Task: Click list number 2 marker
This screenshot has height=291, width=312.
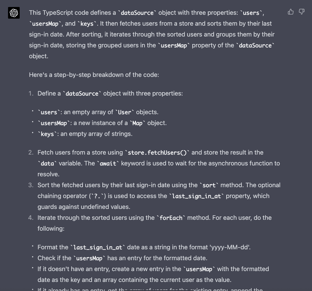Action: (x=31, y=152)
